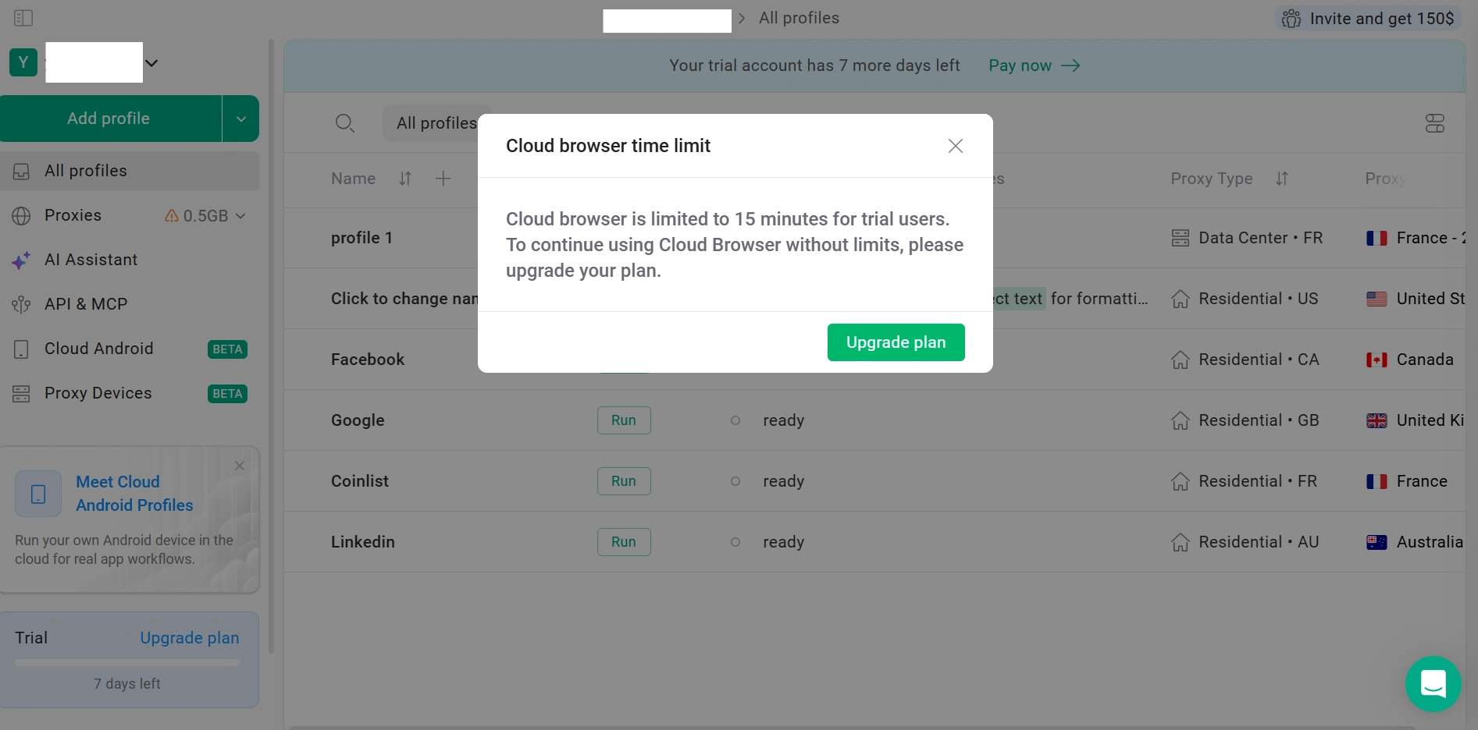Open the Proxies section

[x=73, y=215]
